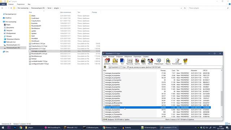Select EssentialsX-2.17.1.0.jar in Explorer

[x=38, y=48]
